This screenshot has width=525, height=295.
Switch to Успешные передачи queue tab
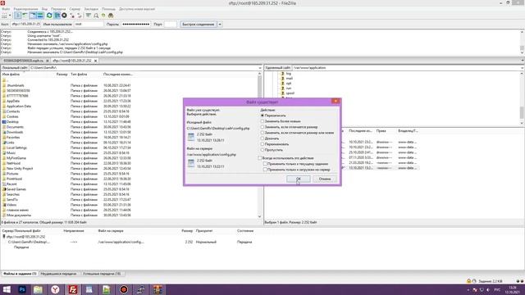tap(102, 274)
